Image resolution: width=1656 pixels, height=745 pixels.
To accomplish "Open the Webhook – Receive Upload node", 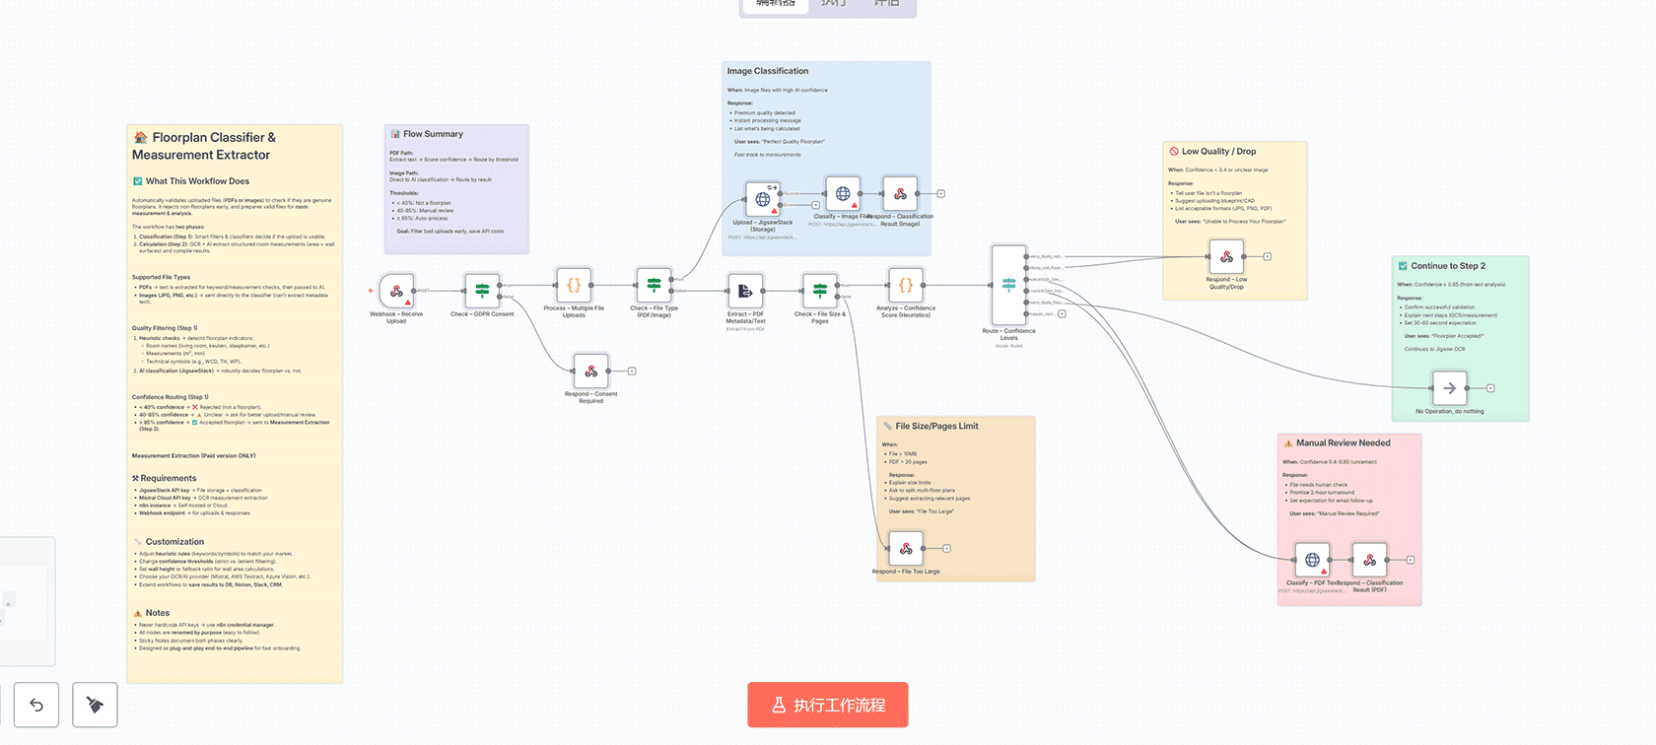I will point(396,291).
